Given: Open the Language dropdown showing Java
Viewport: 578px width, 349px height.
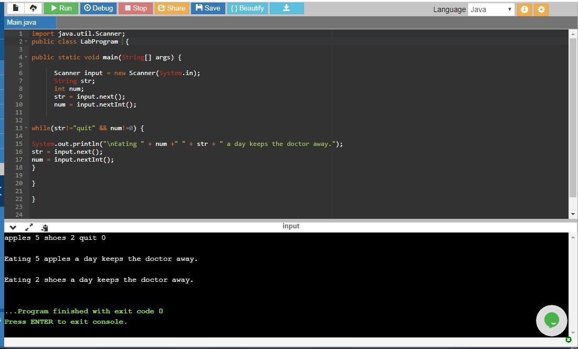Looking at the screenshot, I should point(491,9).
